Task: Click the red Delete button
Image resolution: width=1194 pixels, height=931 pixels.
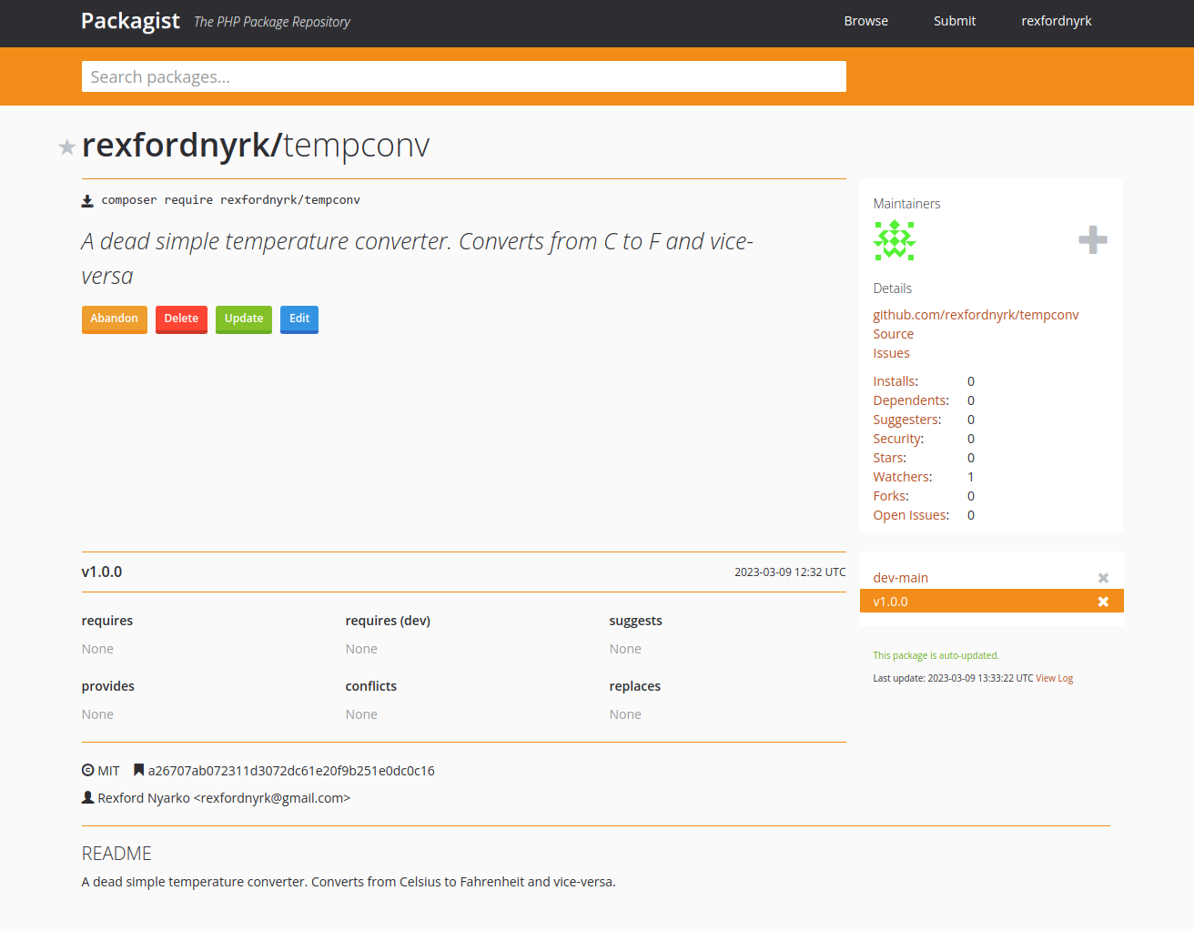Action: (x=181, y=319)
